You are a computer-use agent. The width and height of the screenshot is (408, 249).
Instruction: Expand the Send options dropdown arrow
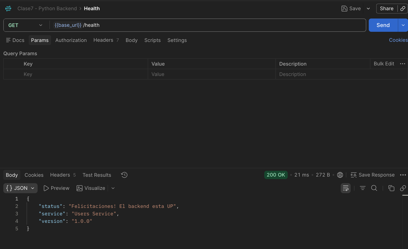[x=403, y=25]
